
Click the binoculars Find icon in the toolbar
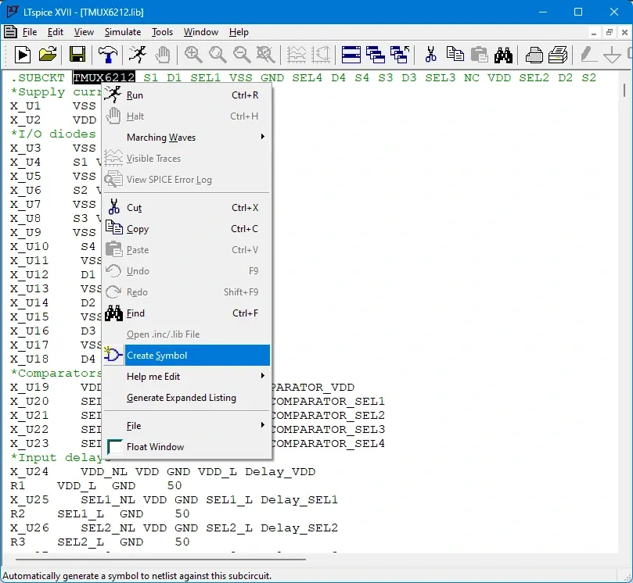(x=503, y=55)
